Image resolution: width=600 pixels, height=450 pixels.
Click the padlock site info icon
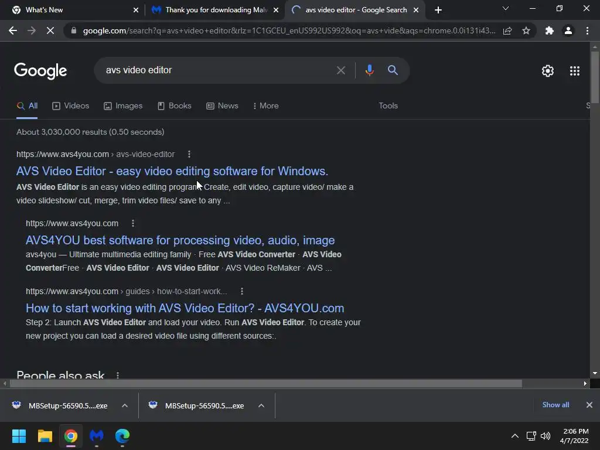coord(74,30)
